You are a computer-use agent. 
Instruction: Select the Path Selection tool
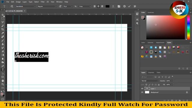[x=3, y=73]
